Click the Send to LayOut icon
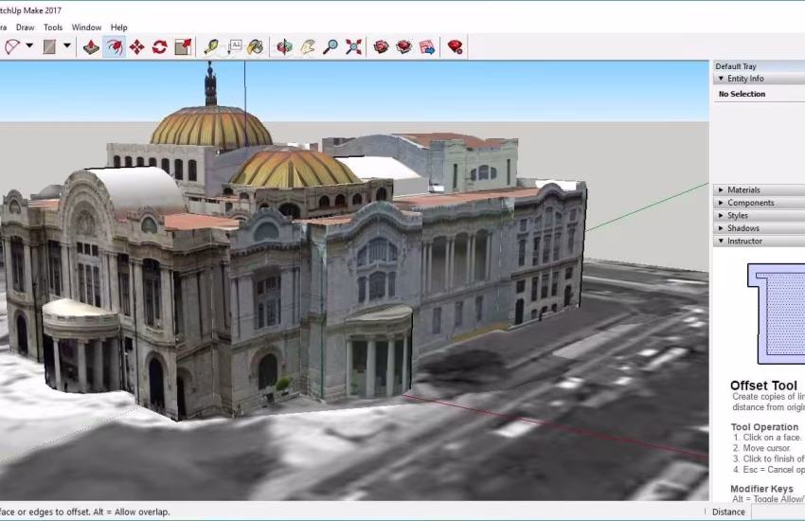Image resolution: width=805 pixels, height=521 pixels. [x=427, y=47]
